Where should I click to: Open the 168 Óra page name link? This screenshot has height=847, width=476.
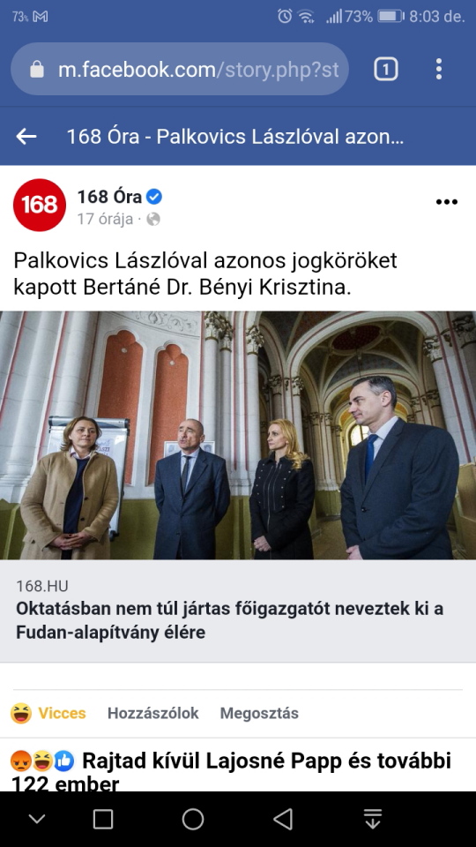(111, 197)
